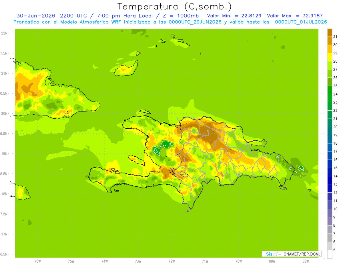Click the 75W longitude axis label
Screen dimensions: 343x265
71,261
